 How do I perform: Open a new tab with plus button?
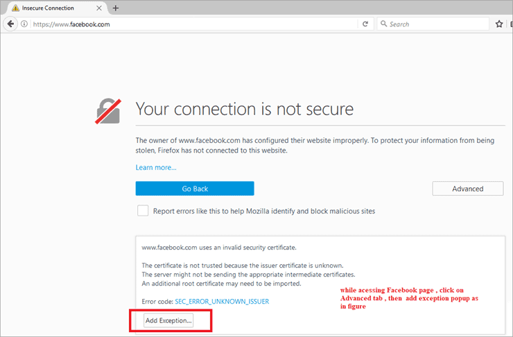(x=115, y=8)
